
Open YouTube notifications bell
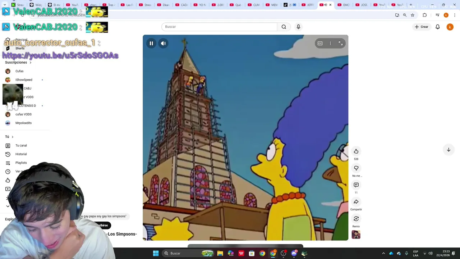pos(438,27)
